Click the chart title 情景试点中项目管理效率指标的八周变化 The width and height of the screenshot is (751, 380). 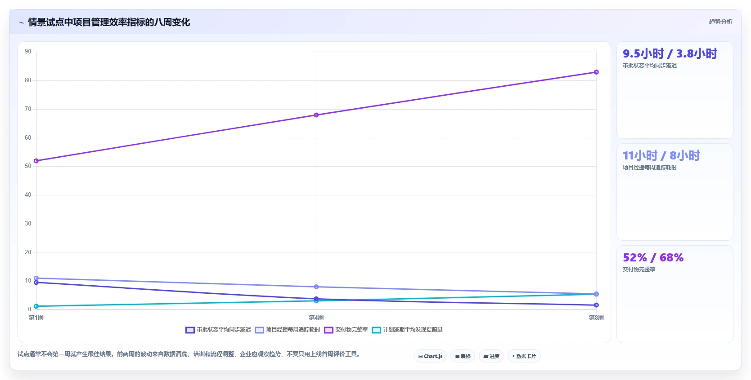pyautogui.click(x=109, y=22)
